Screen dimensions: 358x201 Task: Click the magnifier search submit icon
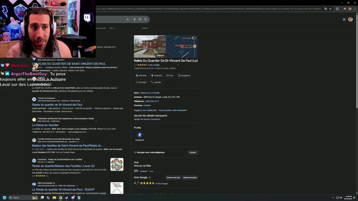point(145,19)
